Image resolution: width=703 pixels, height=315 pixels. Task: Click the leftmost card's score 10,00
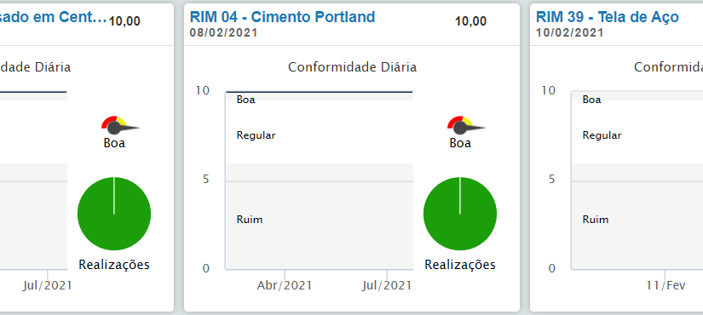124,21
